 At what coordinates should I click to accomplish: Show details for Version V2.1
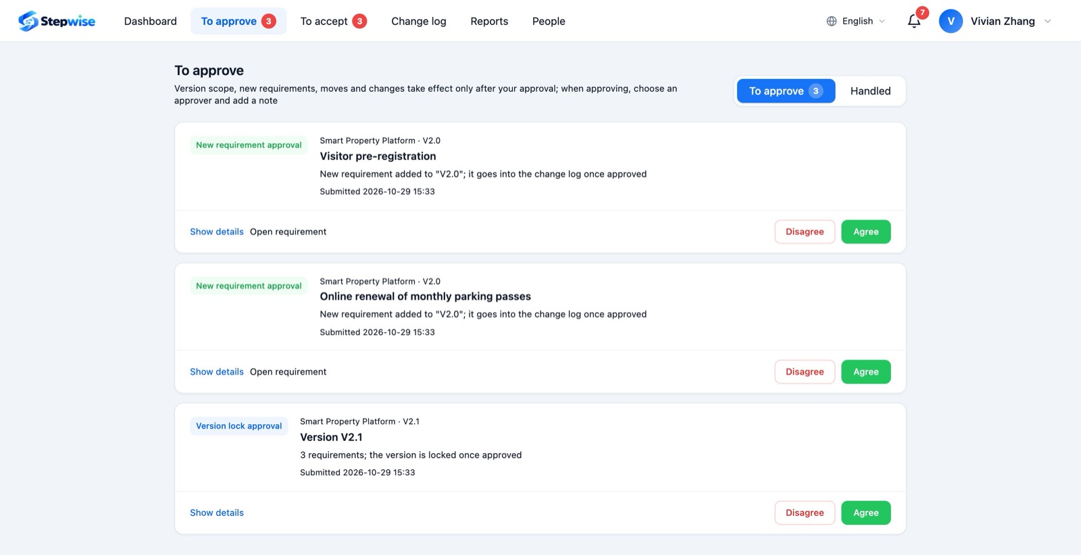pos(217,512)
